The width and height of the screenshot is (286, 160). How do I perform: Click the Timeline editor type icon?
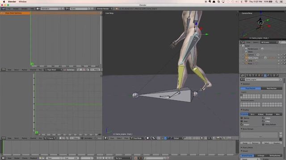[x=4, y=158]
